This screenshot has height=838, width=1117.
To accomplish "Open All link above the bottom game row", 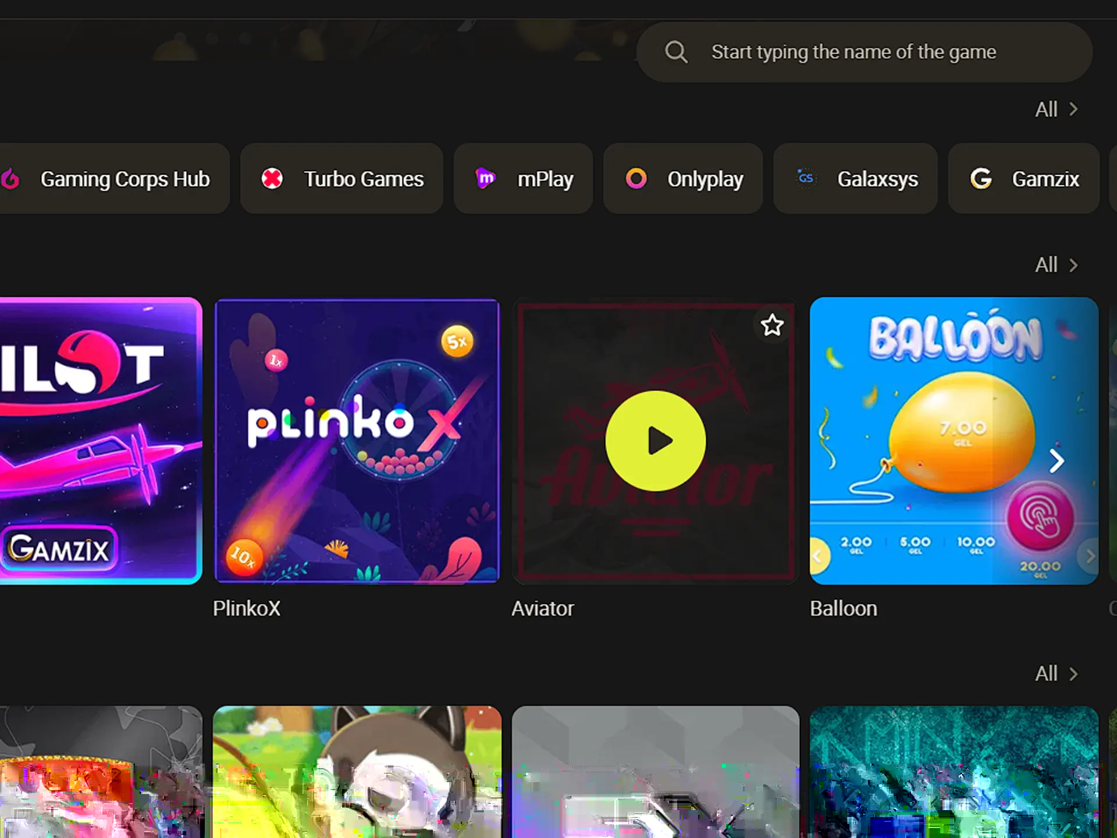I will pyautogui.click(x=1046, y=674).
